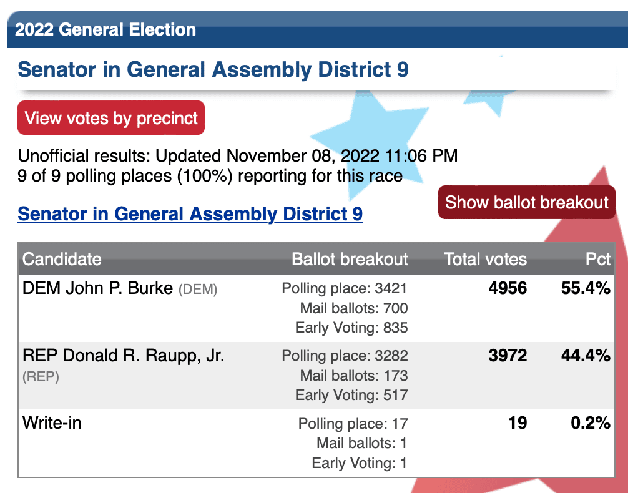628x493 pixels.
Task: Click the 55.4% percentage for Burke
Action: [x=586, y=288]
